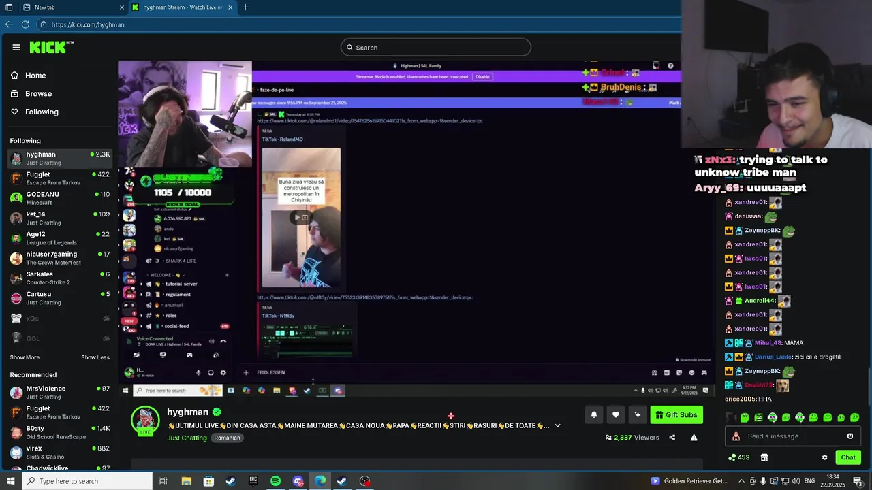Click the Send a message chat input
872x490 pixels.
point(792,436)
